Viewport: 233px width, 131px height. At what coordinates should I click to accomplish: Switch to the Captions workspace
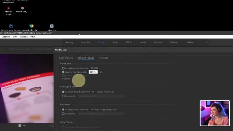(174, 42)
